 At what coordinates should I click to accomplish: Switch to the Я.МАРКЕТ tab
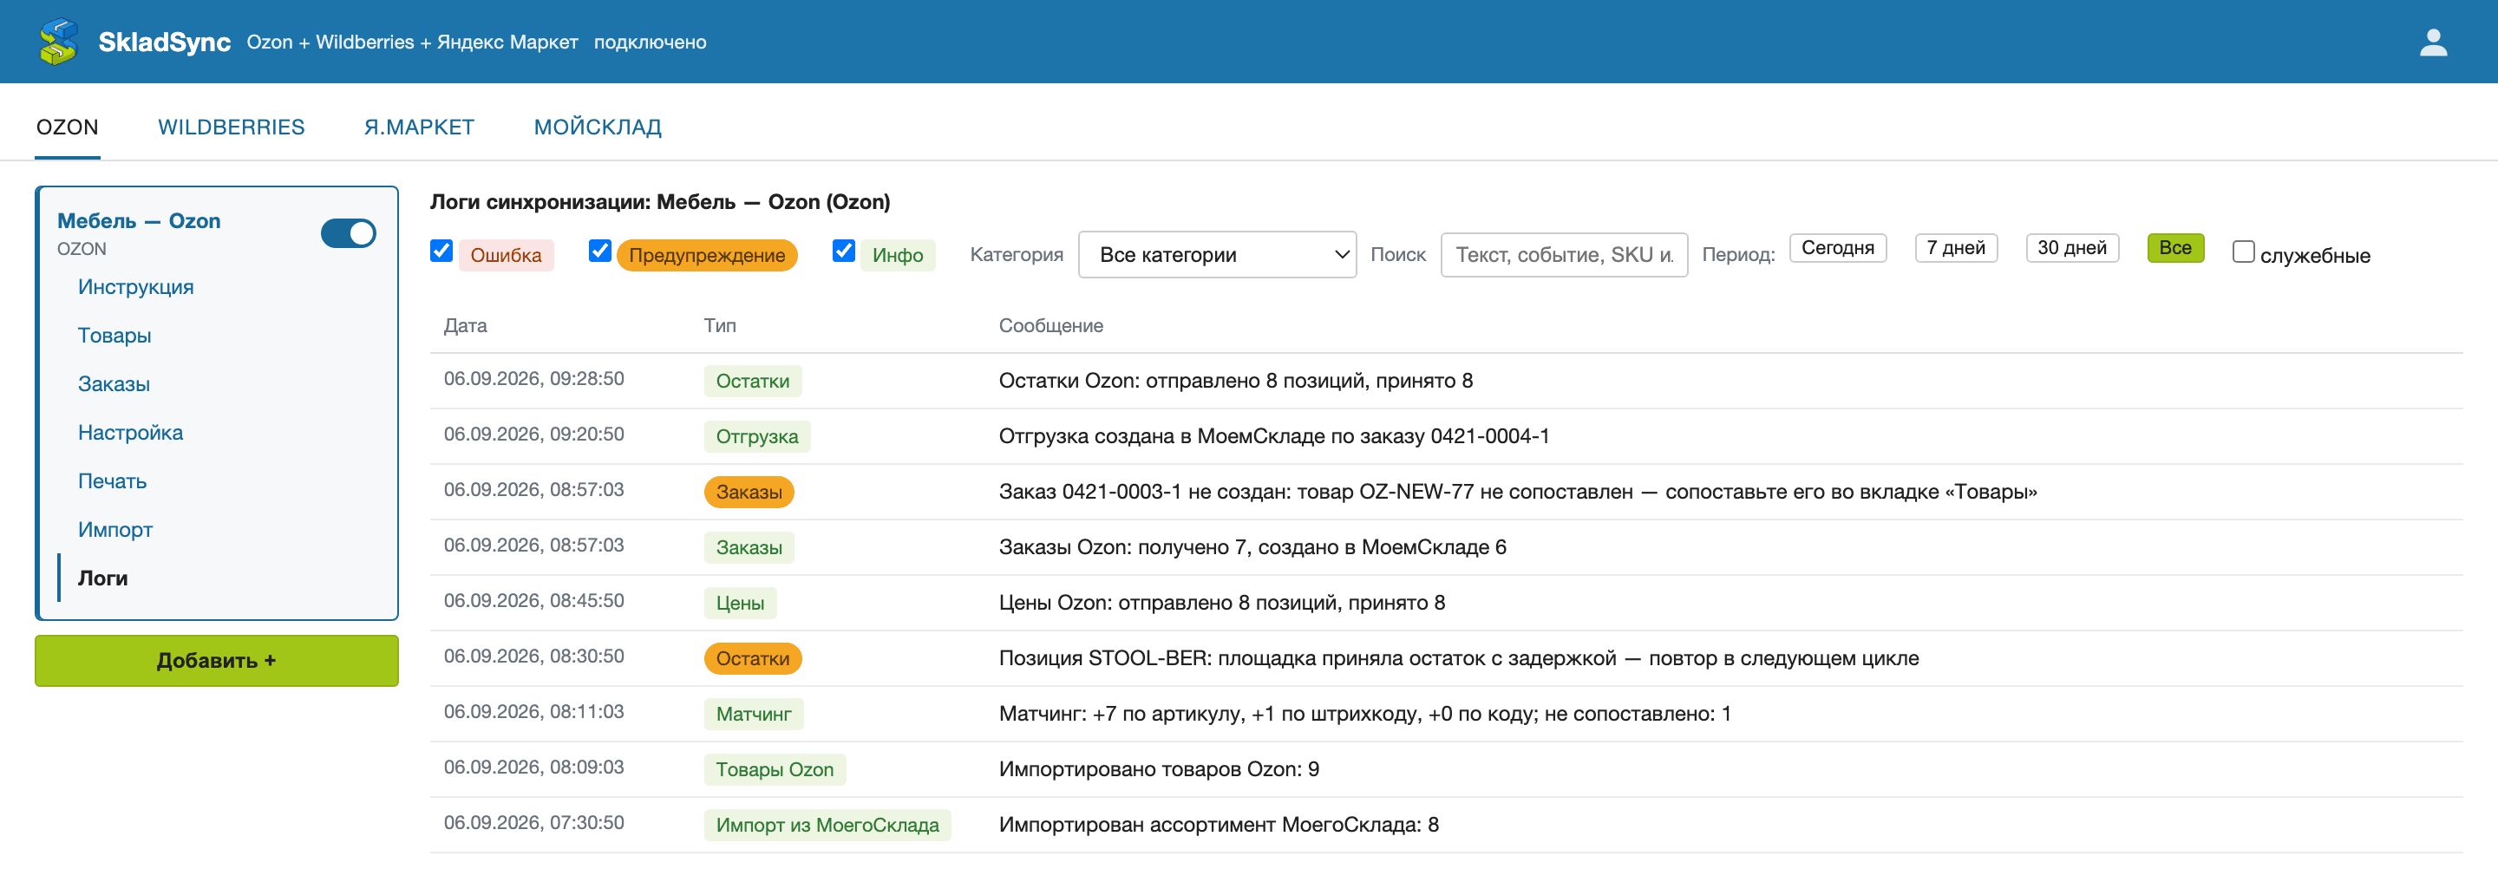click(x=419, y=127)
